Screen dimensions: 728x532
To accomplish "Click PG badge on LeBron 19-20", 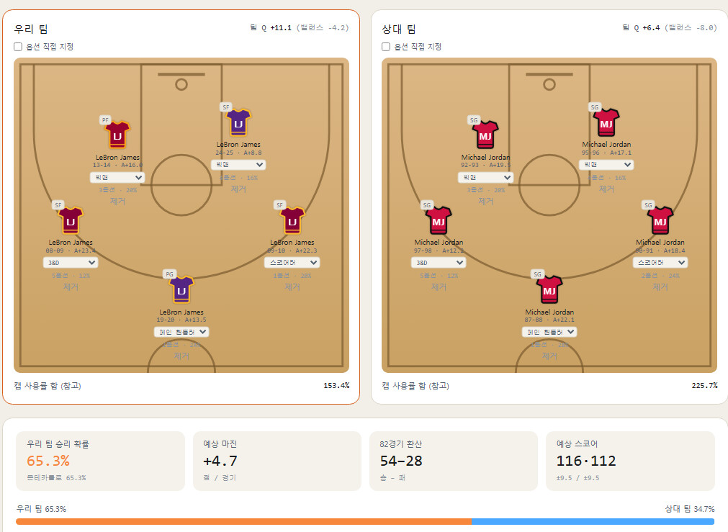I will pyautogui.click(x=169, y=274).
